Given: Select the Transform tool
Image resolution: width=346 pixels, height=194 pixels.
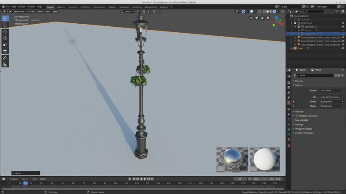Looking at the screenshot, I should [x=5, y=51].
